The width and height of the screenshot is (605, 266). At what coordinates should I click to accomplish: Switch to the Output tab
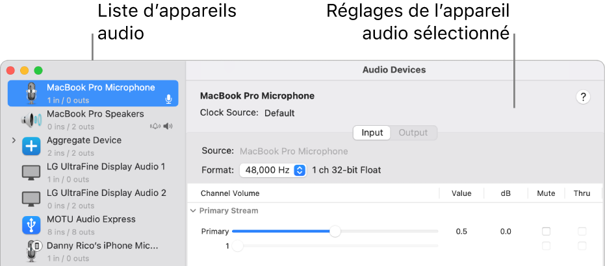pos(413,133)
